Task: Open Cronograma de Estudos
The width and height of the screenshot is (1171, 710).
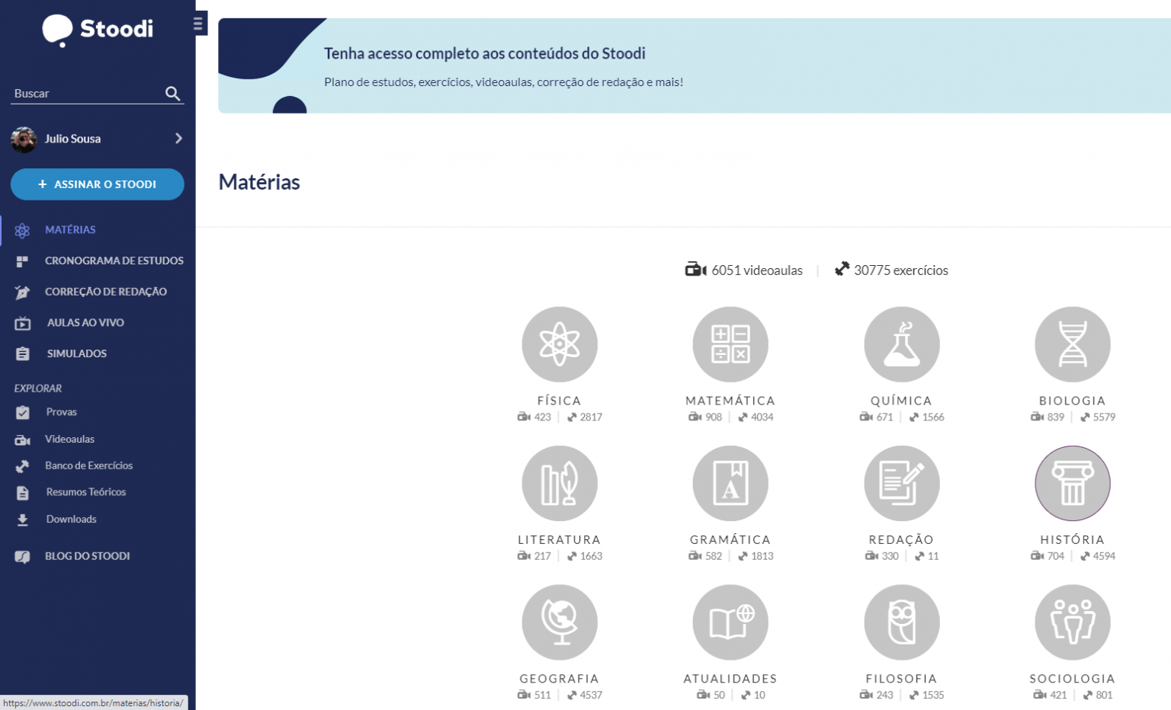Action: tap(114, 261)
